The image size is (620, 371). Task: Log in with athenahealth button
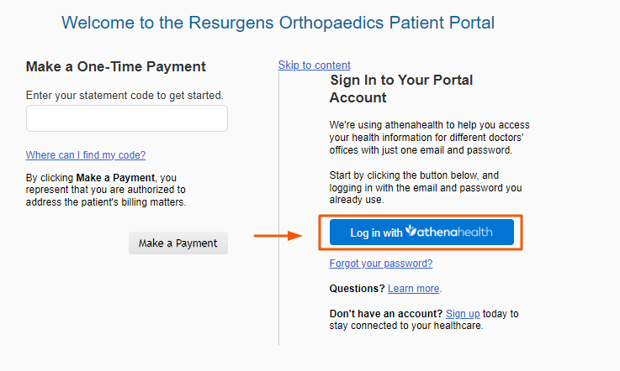pyautogui.click(x=421, y=233)
